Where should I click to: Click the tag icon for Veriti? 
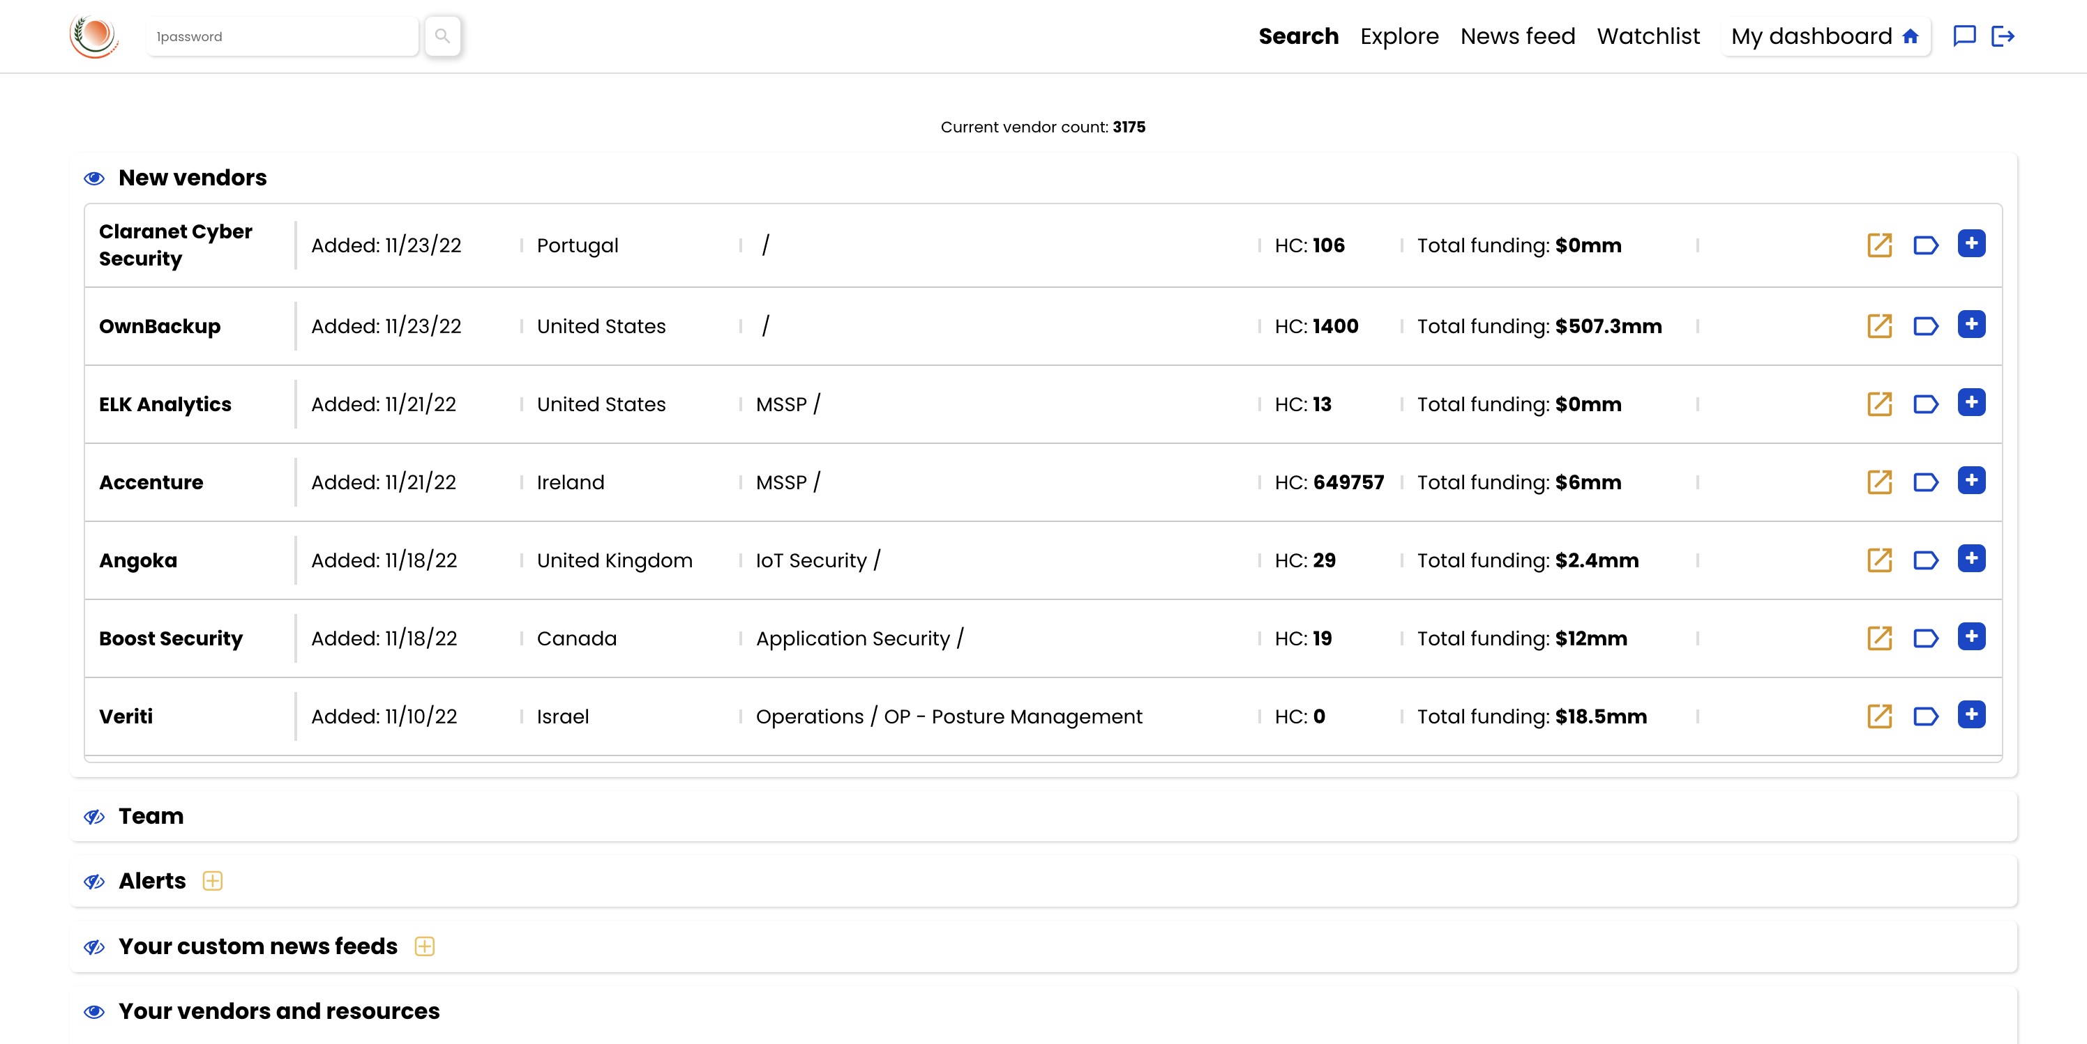click(1926, 716)
